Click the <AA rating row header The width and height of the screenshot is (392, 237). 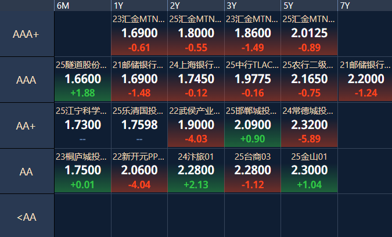pos(27,217)
